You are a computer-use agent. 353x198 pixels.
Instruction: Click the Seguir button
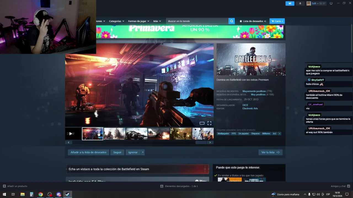(x=117, y=152)
